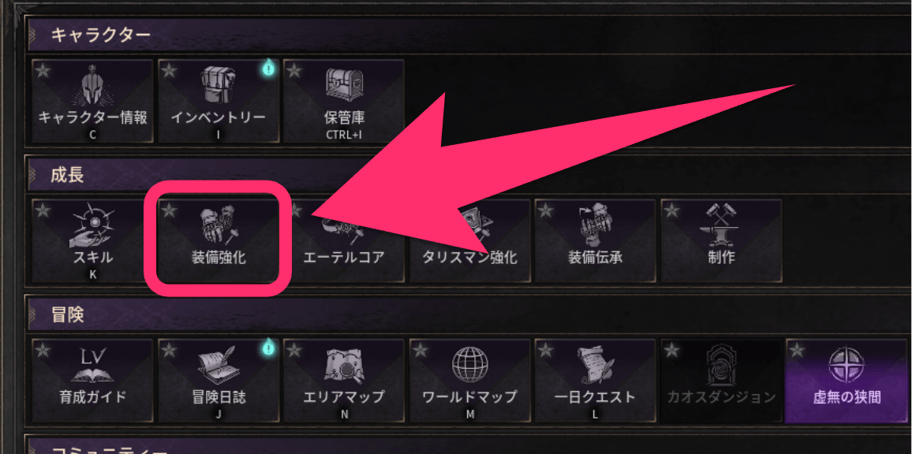The height and width of the screenshot is (454, 912).
Task: Select the purple 虚無の狭間 tile
Action: 847,381
